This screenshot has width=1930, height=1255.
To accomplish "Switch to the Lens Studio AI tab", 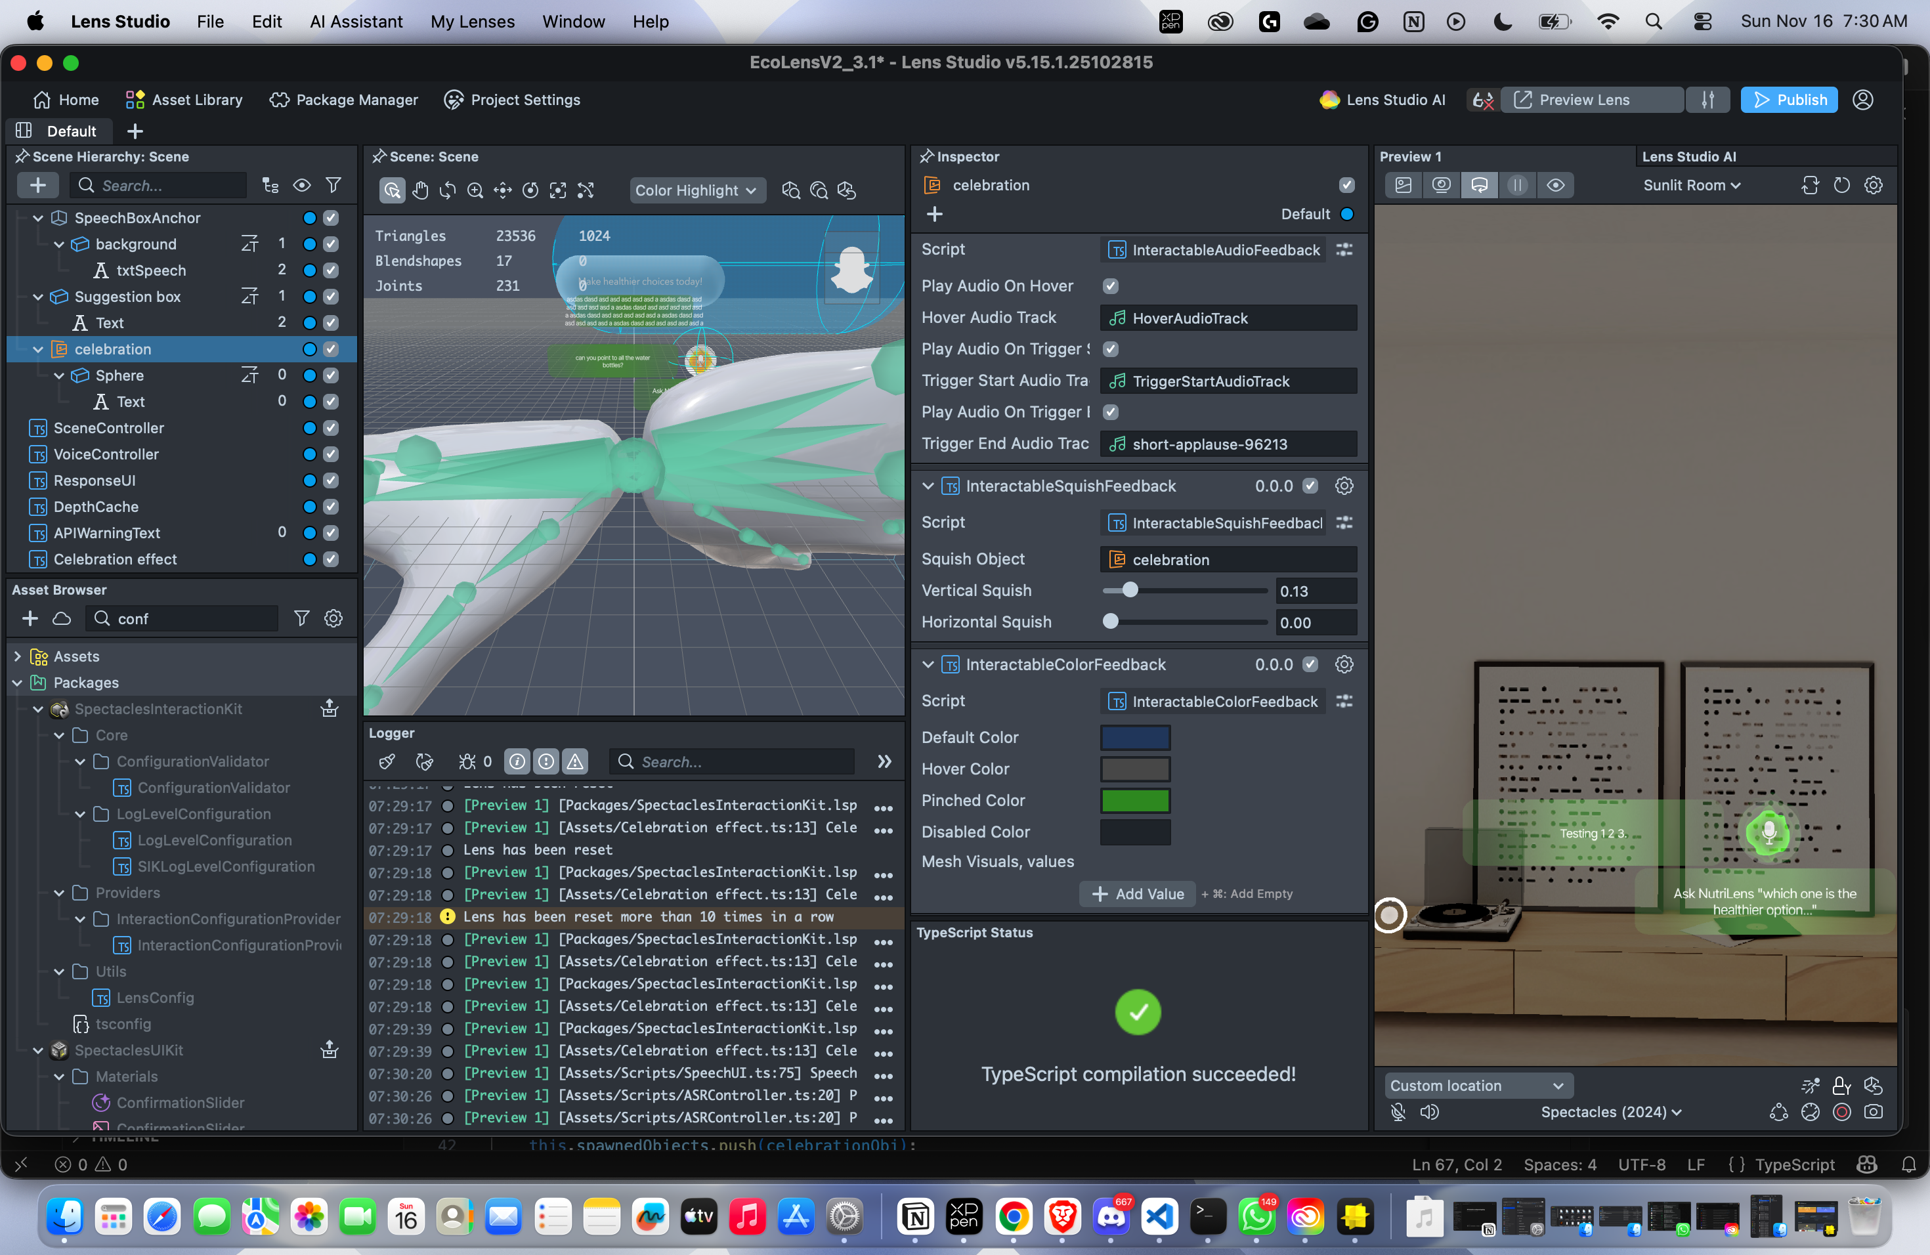I will pos(1688,156).
